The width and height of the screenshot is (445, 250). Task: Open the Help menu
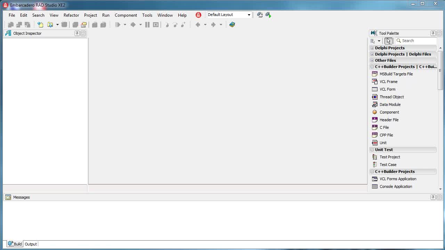click(x=182, y=15)
